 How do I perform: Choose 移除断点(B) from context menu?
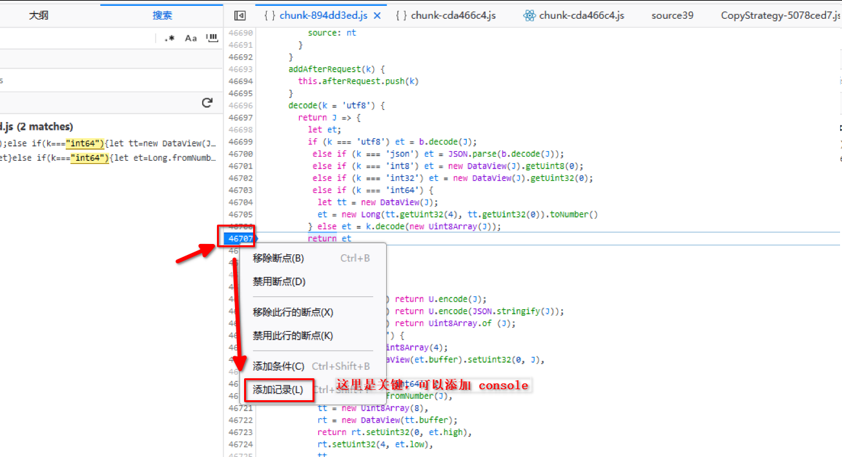[278, 258]
